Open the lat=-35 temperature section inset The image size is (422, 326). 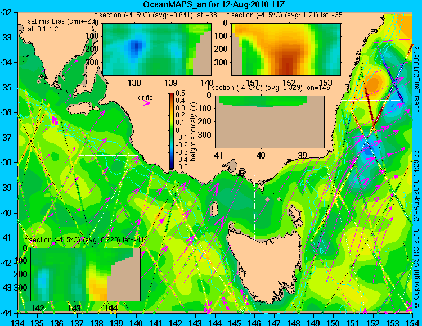[286, 49]
